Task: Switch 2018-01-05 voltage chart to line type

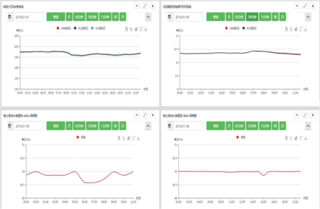Action: pyautogui.click(x=291, y=29)
